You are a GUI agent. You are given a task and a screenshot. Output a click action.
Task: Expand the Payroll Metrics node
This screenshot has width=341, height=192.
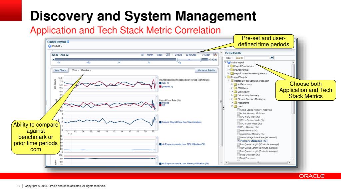click(x=228, y=70)
